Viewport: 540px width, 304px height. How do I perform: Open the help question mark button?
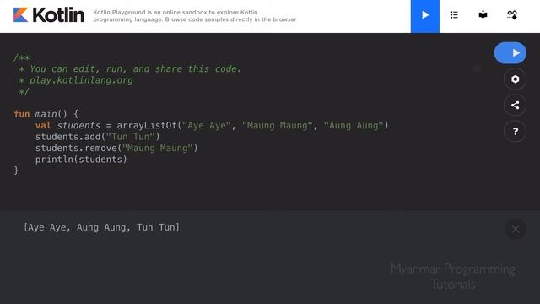pyautogui.click(x=515, y=132)
